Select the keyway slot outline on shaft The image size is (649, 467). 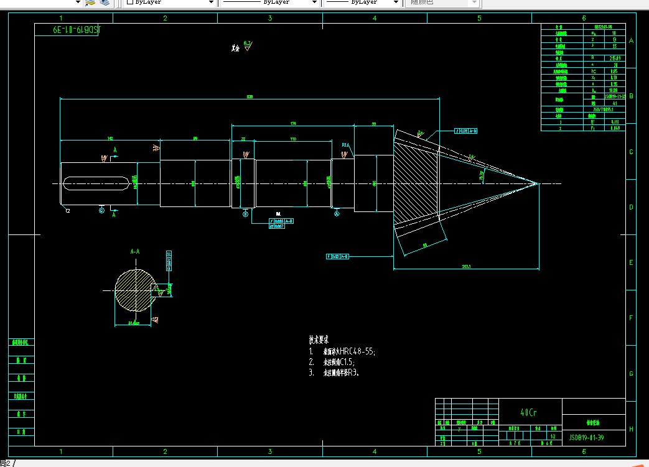[x=96, y=183]
